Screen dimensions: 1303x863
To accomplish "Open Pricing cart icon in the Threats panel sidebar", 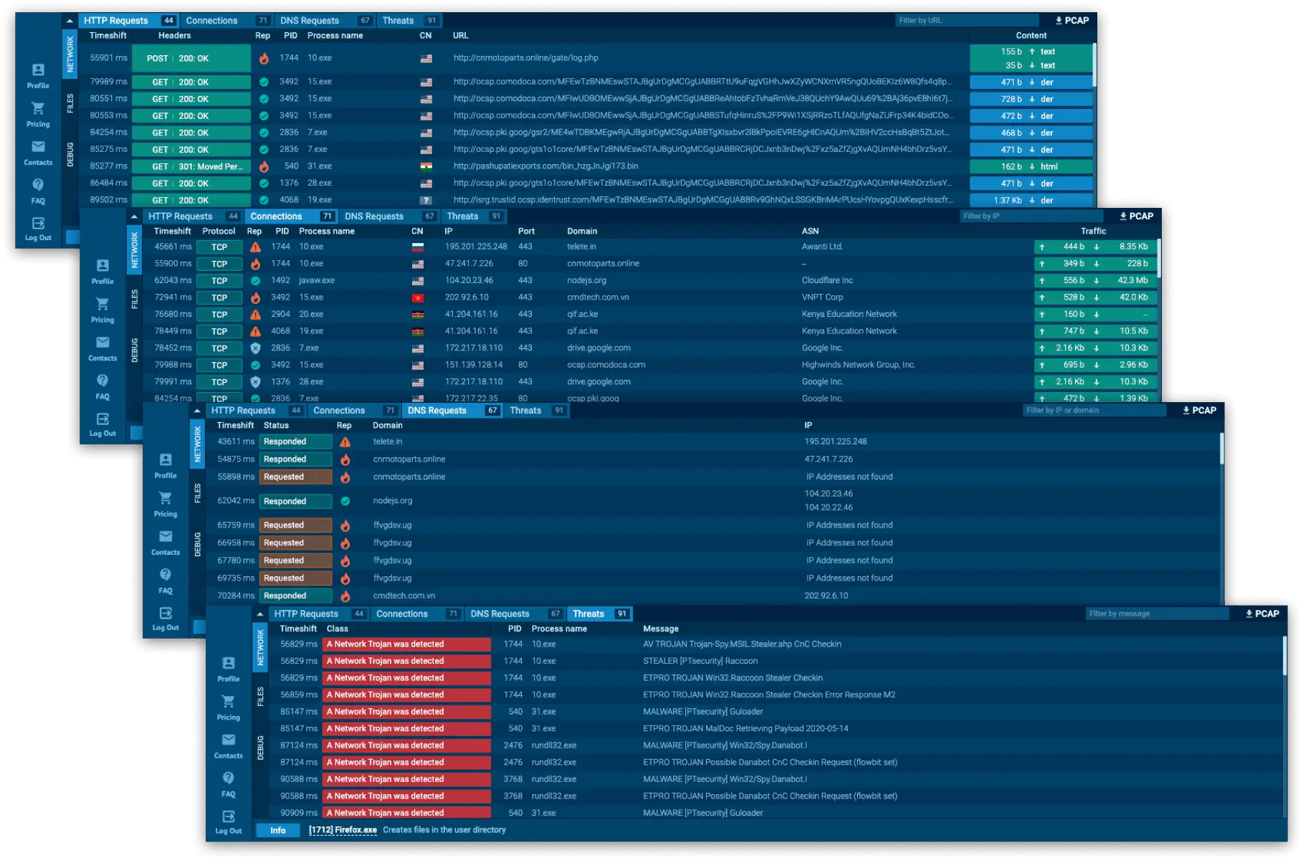I will [x=228, y=702].
